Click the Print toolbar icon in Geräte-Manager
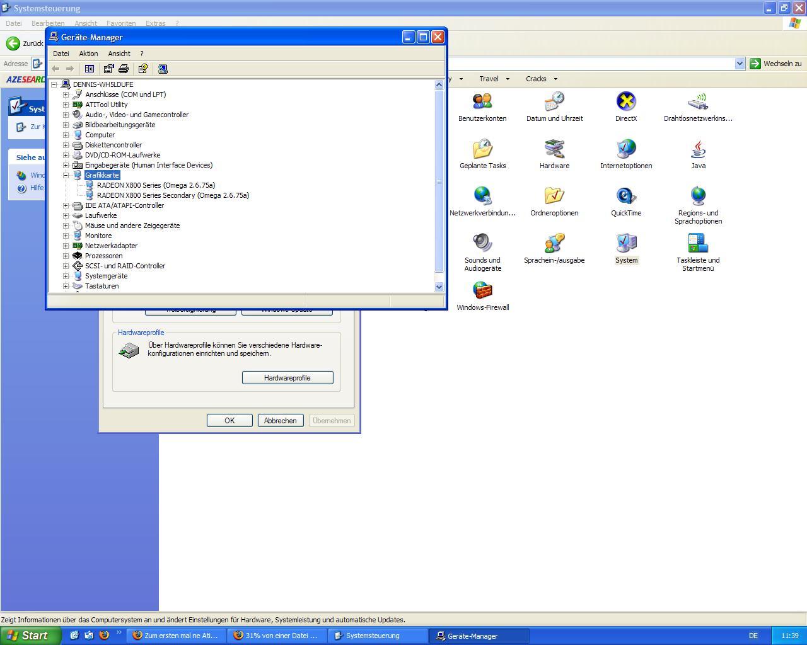This screenshot has width=807, height=645. (x=124, y=69)
